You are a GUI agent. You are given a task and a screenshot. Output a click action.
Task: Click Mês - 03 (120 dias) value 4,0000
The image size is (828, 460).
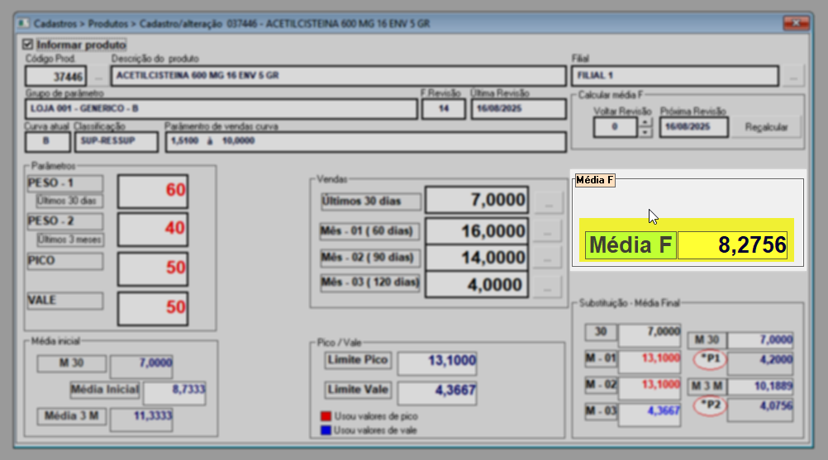[x=476, y=285]
